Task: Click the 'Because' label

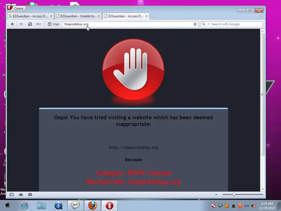Action: tap(133, 160)
